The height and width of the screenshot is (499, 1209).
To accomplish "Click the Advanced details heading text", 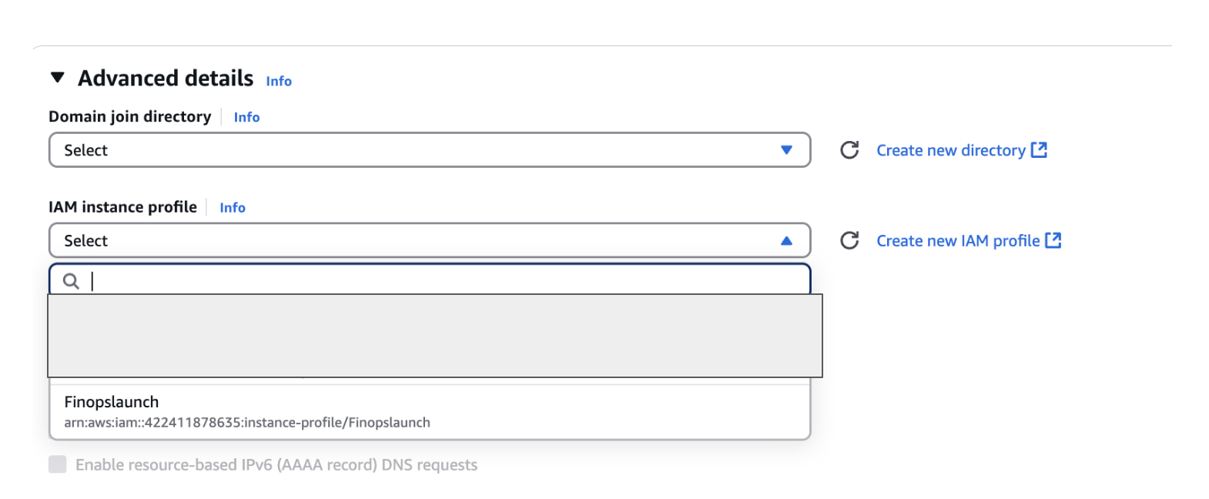I will 166,79.
